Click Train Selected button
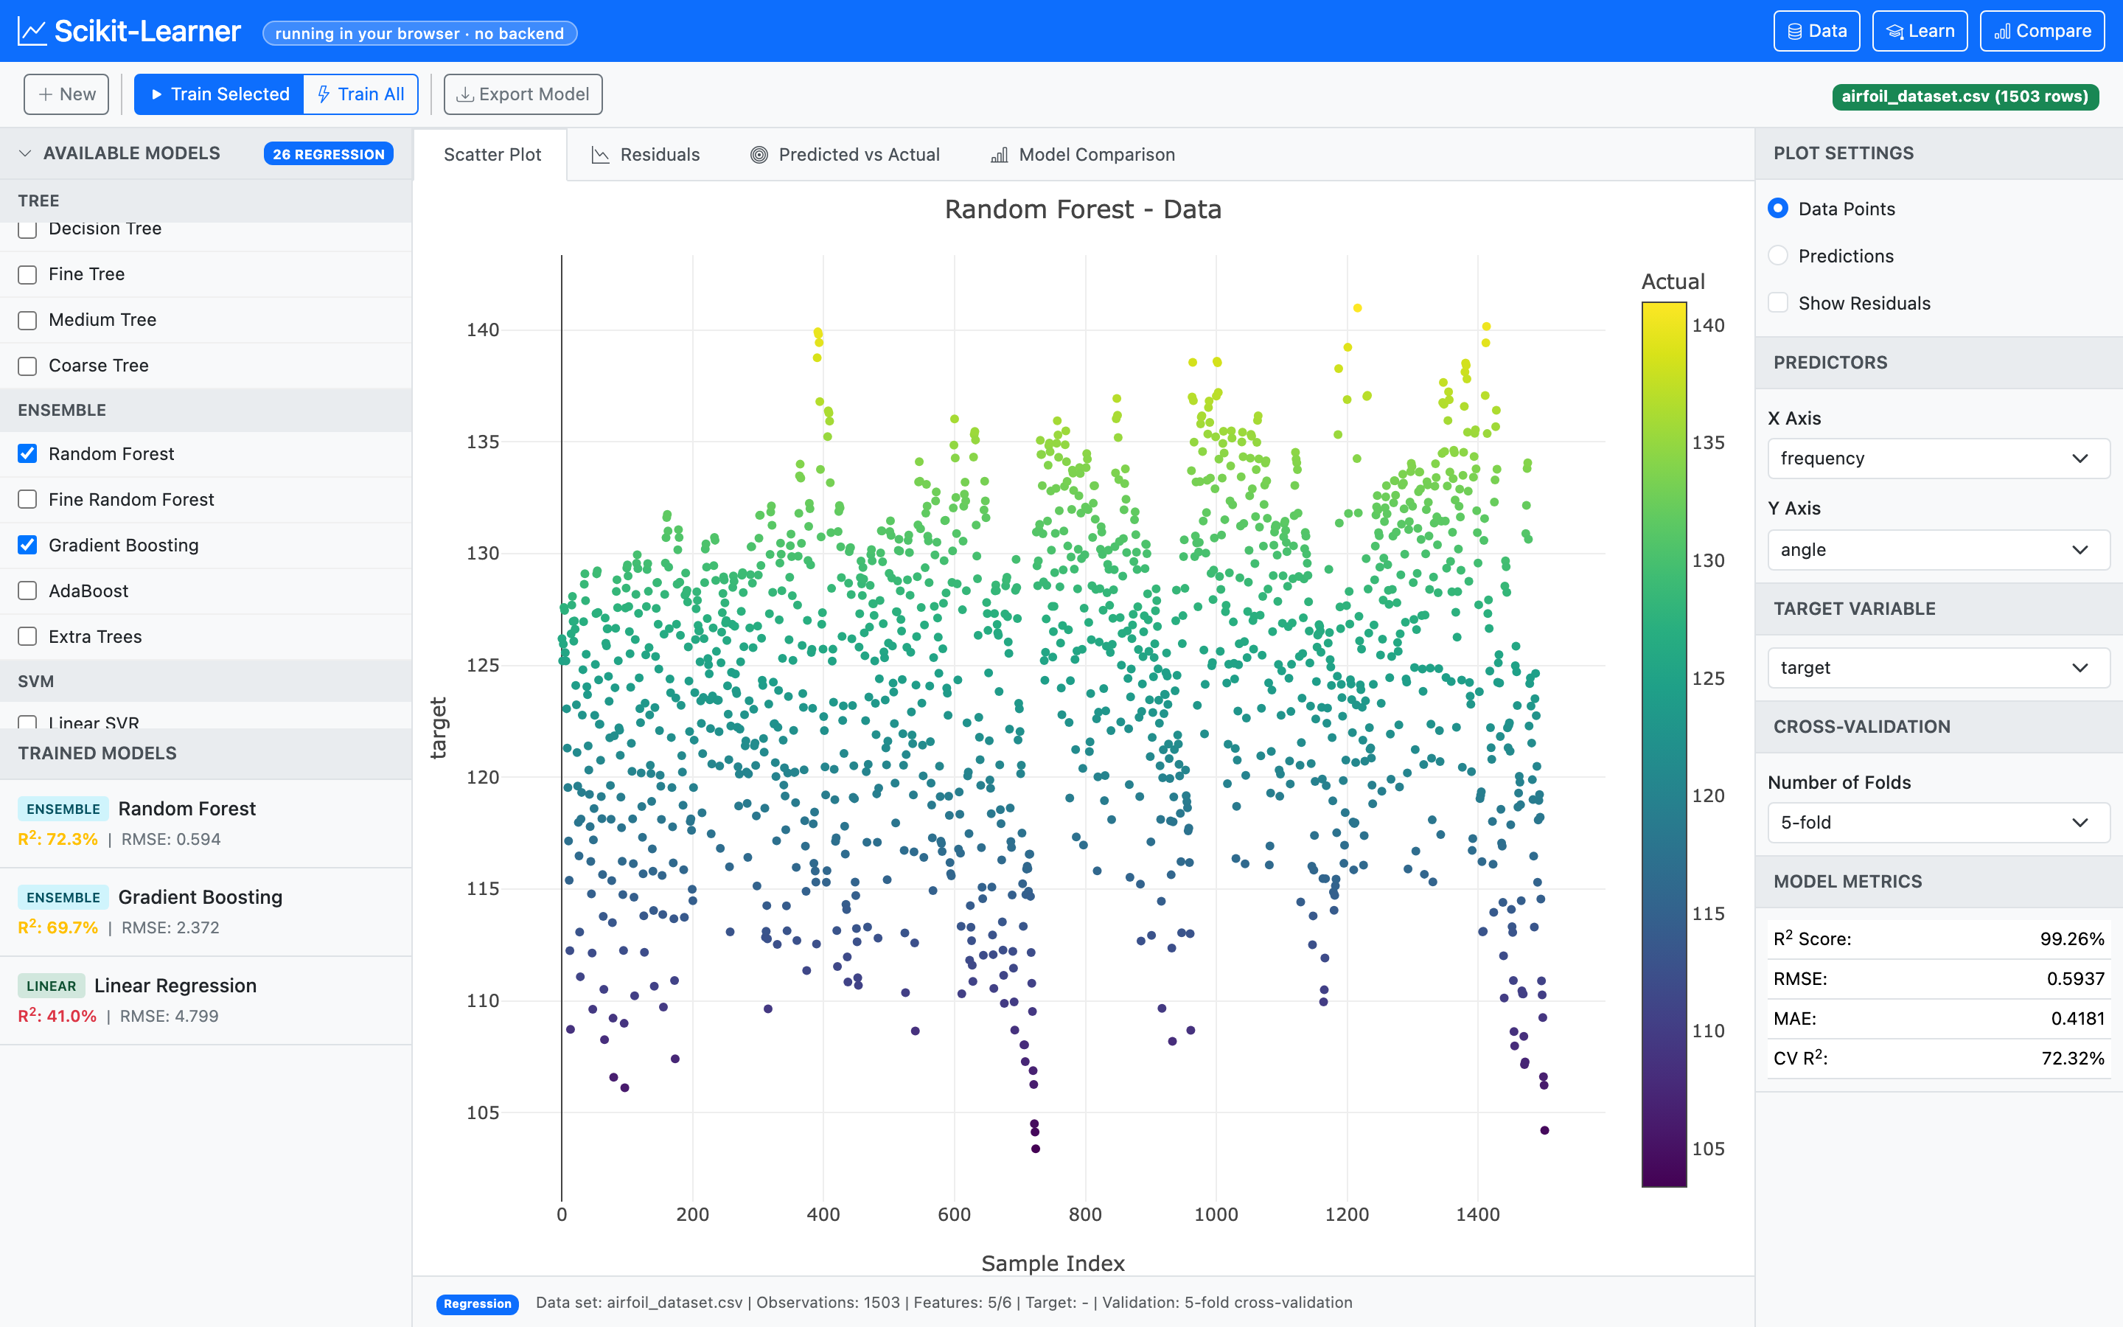 [x=220, y=94]
